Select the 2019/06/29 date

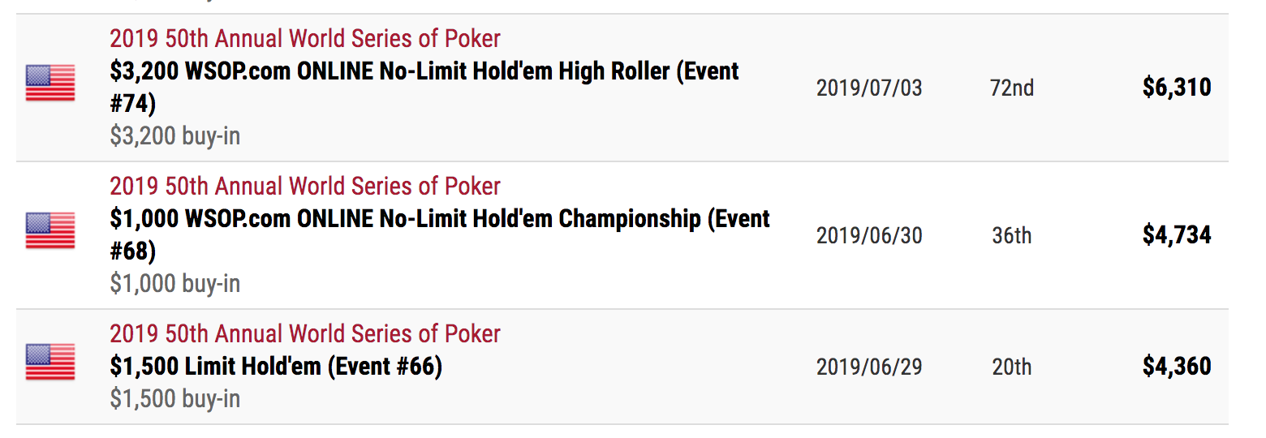click(x=869, y=367)
